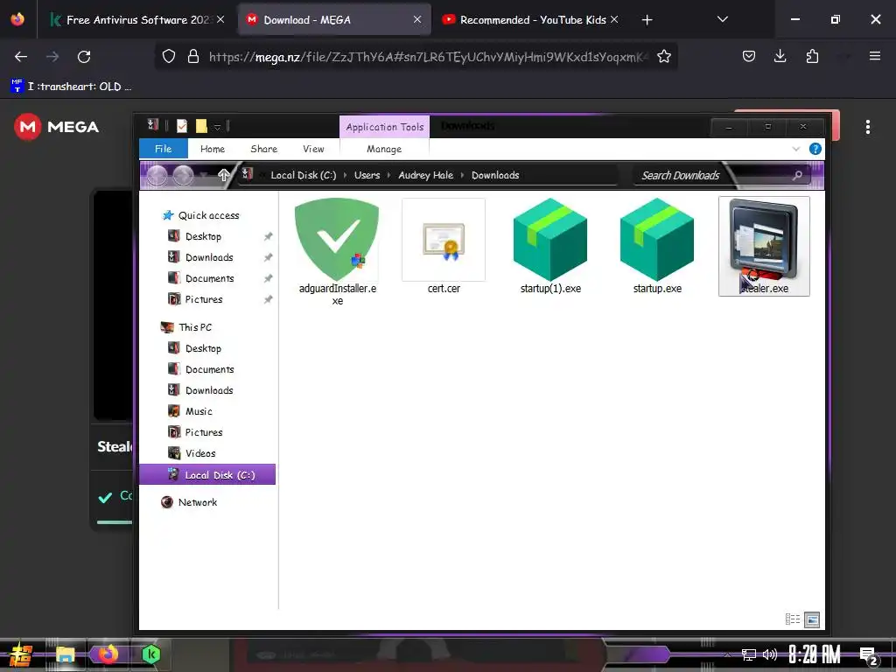
Task: Select This PC in navigation pane
Action: point(195,327)
